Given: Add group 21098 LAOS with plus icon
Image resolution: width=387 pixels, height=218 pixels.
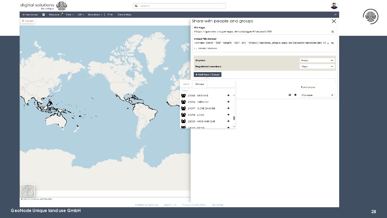Looking at the screenshot, I should tap(228, 115).
